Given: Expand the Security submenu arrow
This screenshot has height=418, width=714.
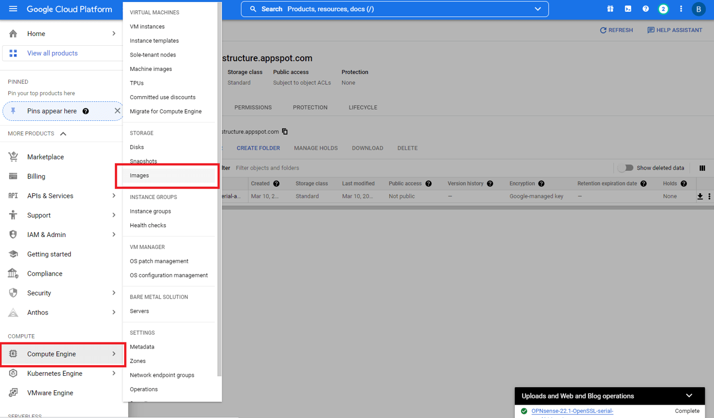Looking at the screenshot, I should coord(114,293).
